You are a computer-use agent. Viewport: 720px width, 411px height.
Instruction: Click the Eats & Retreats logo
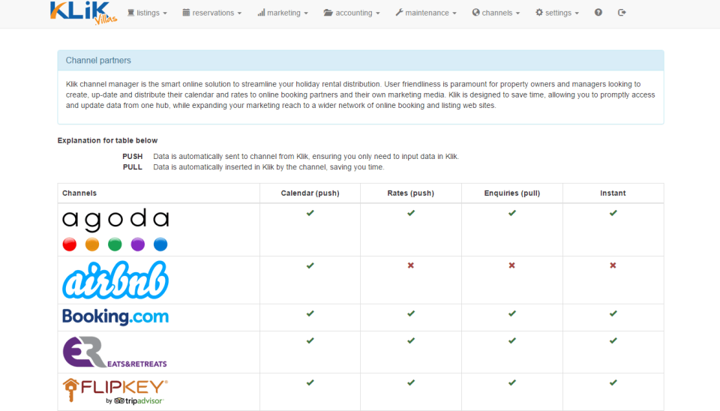[x=115, y=352]
